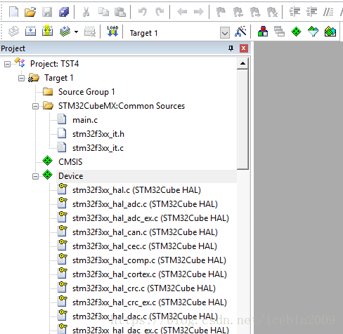This screenshot has height=334, width=343.
Task: Click the Batch Build icon
Action: point(65,32)
